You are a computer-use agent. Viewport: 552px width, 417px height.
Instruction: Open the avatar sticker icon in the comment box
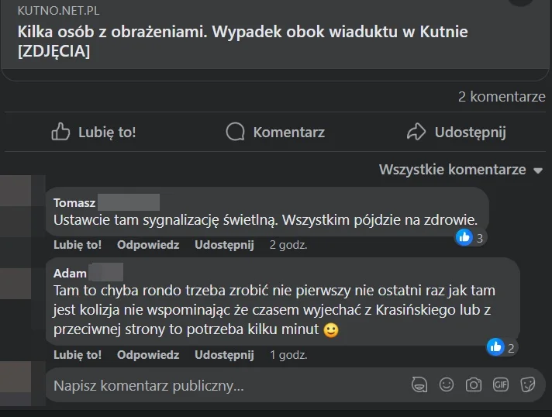419,384
